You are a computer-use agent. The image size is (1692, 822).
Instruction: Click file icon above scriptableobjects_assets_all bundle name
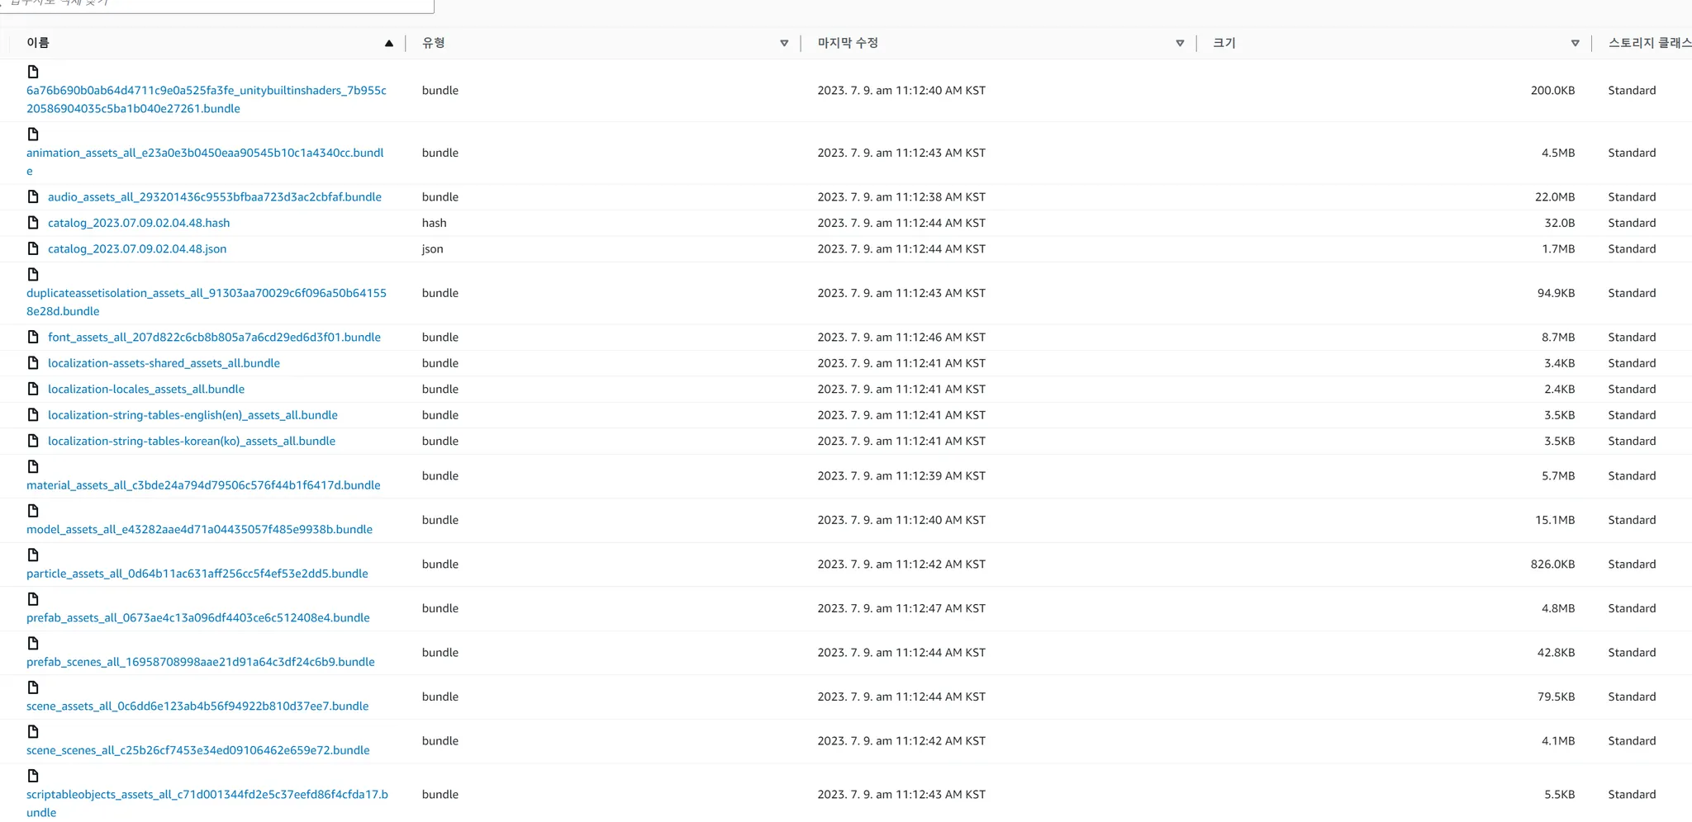coord(33,776)
